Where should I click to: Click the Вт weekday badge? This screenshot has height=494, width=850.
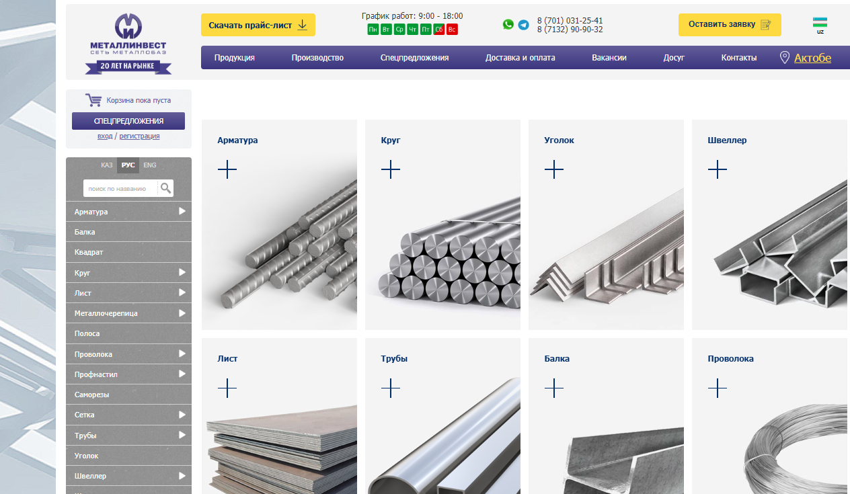coord(386,30)
